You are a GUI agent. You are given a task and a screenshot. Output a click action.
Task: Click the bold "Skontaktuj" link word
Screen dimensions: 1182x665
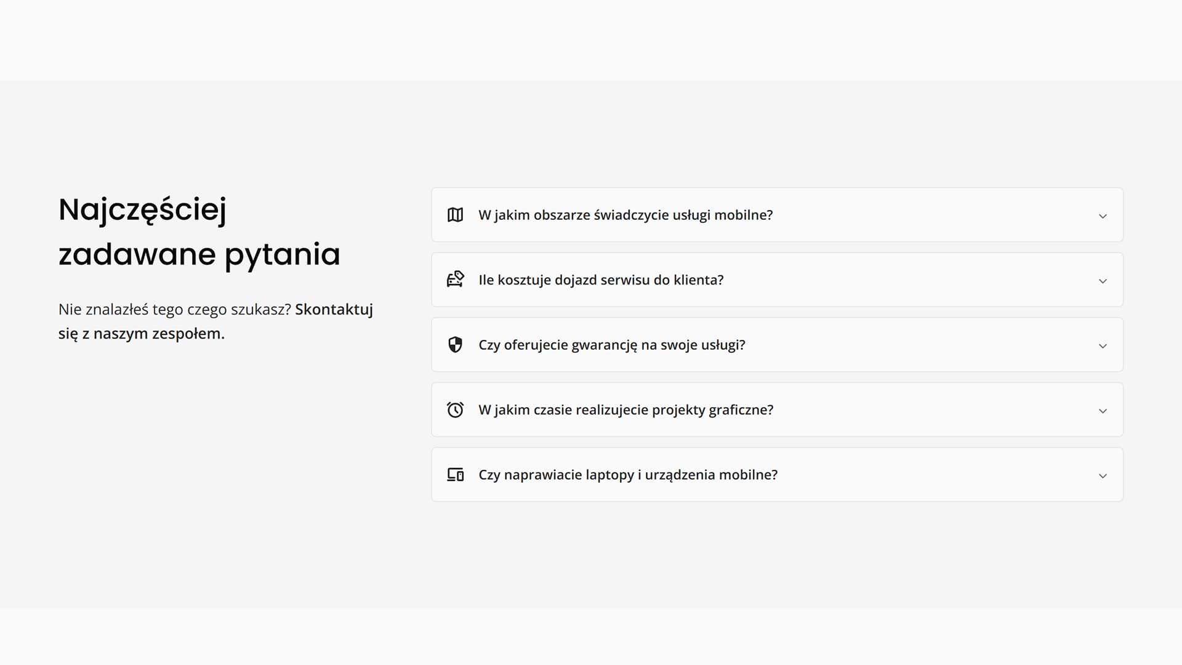334,309
